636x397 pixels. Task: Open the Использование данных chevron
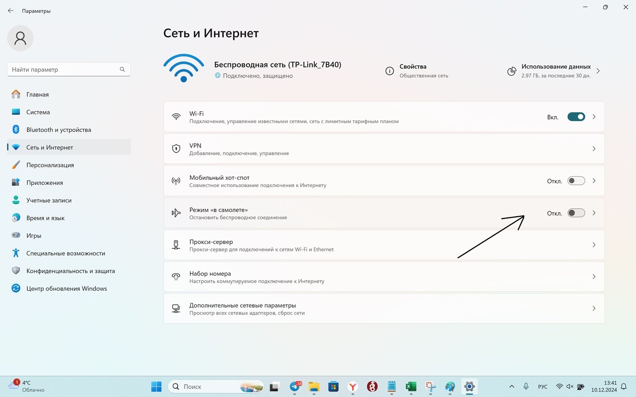(x=598, y=71)
